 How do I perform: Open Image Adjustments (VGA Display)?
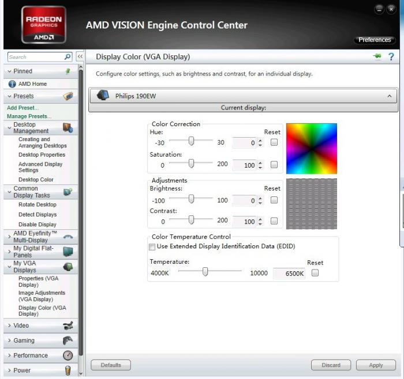[x=42, y=296]
